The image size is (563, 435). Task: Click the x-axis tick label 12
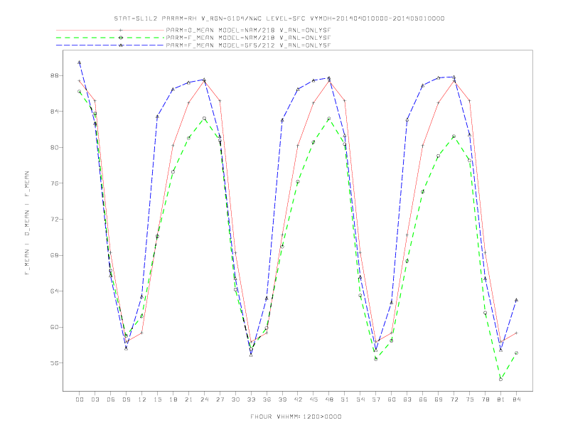pos(142,399)
